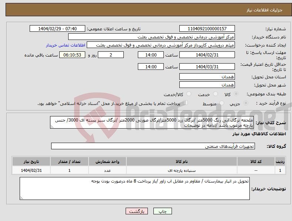
Task: Click the response deadline date 1404/02/31 field
Action: pos(207,55)
